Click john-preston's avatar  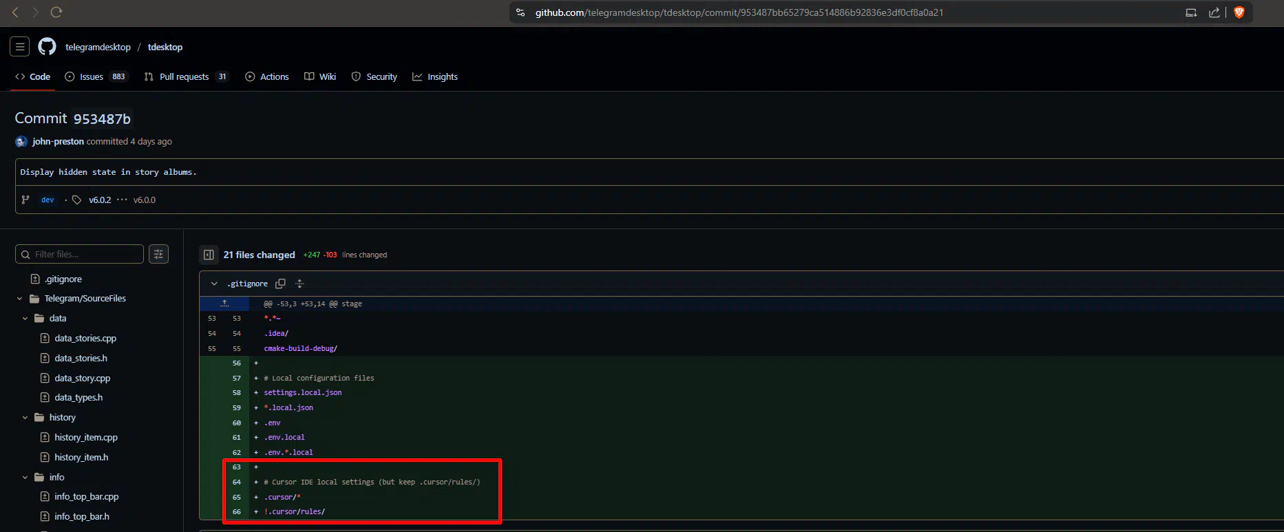pos(21,142)
